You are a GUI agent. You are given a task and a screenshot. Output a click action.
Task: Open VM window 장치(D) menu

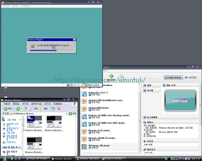[15, 6]
